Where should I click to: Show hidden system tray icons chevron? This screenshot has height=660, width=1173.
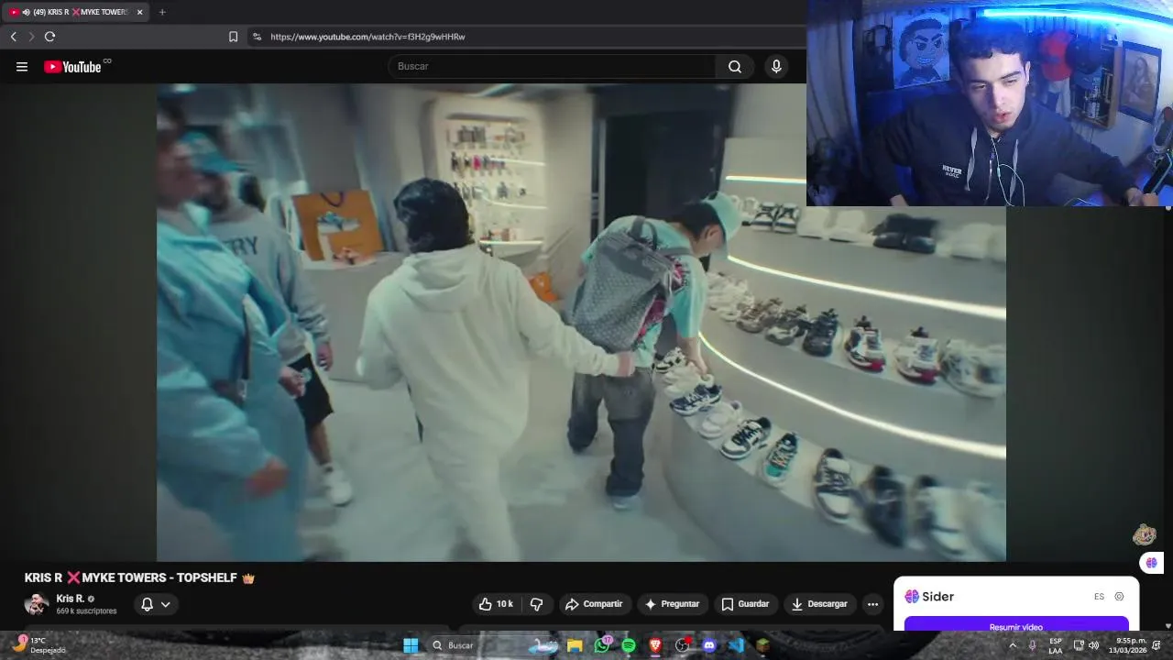(x=1013, y=645)
